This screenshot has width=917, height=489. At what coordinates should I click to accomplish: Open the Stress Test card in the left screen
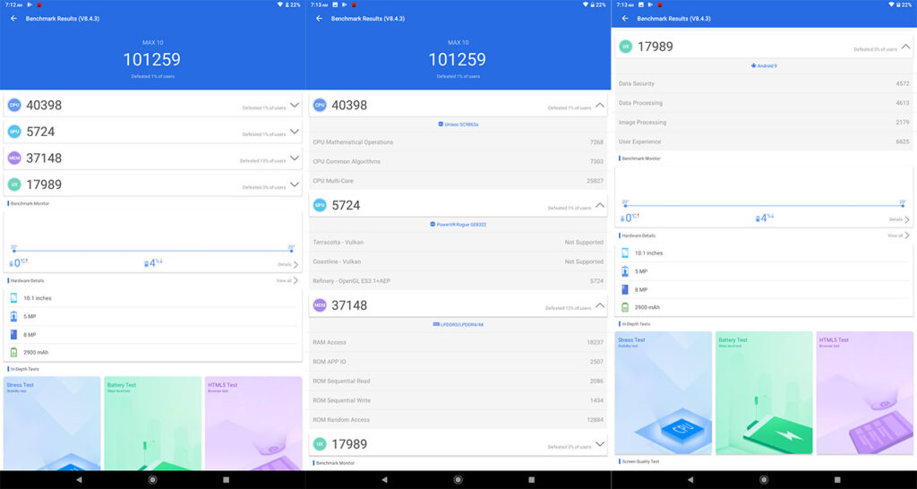point(52,424)
